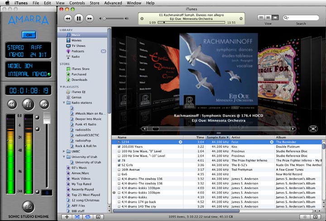Select Recently Played playlist
Image resolution: width=326 pixels, height=221 pixels.
82,189
